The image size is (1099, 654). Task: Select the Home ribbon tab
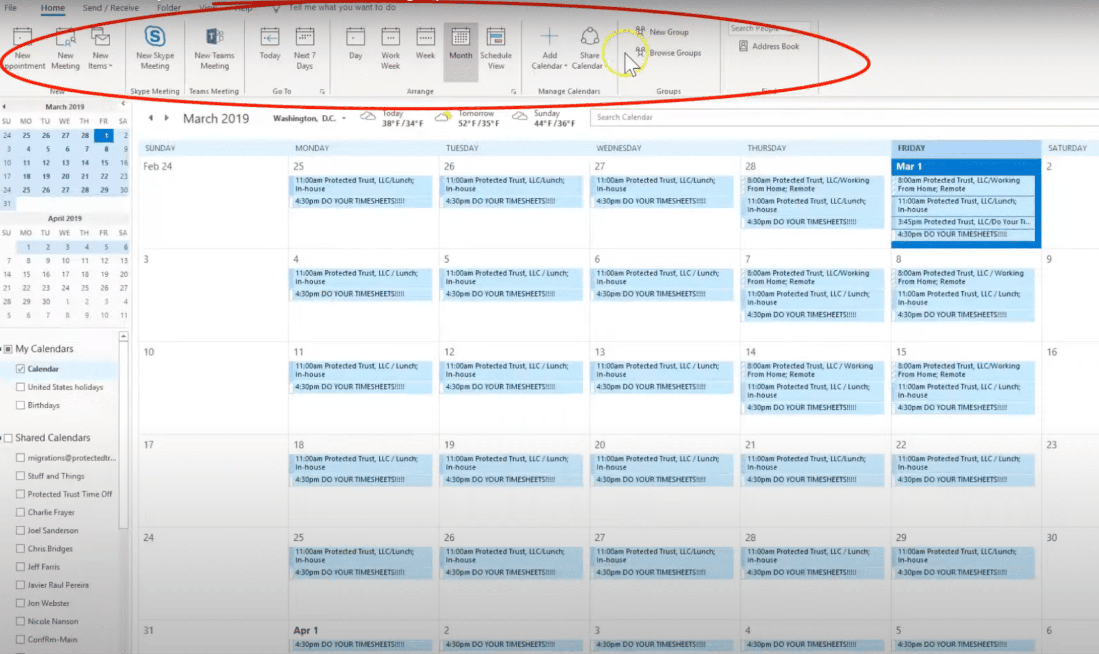point(53,7)
